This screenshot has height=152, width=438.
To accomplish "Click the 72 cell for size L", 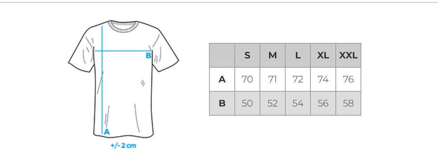I will point(298,80).
